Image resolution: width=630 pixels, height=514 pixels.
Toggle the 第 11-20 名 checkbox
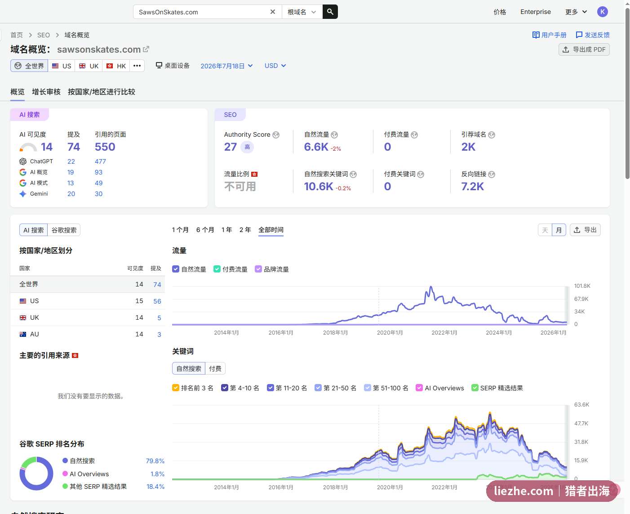(271, 388)
